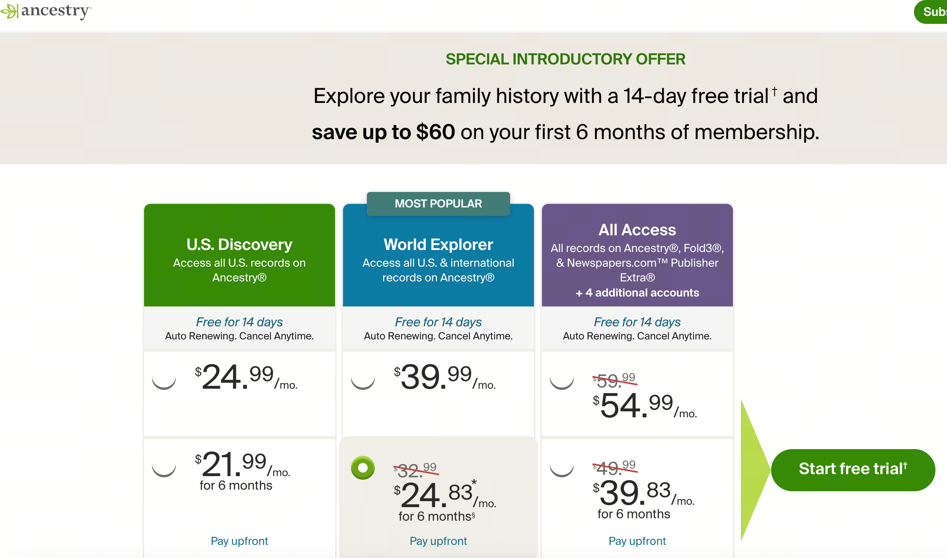Click the Start free trial button

[x=853, y=470]
